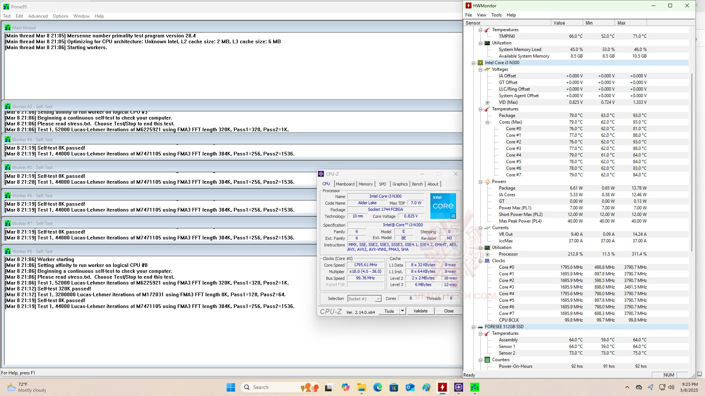Screen dimensions: 705x396
Task: Click Intel Core logo in CPU-Z
Action: 443,206
